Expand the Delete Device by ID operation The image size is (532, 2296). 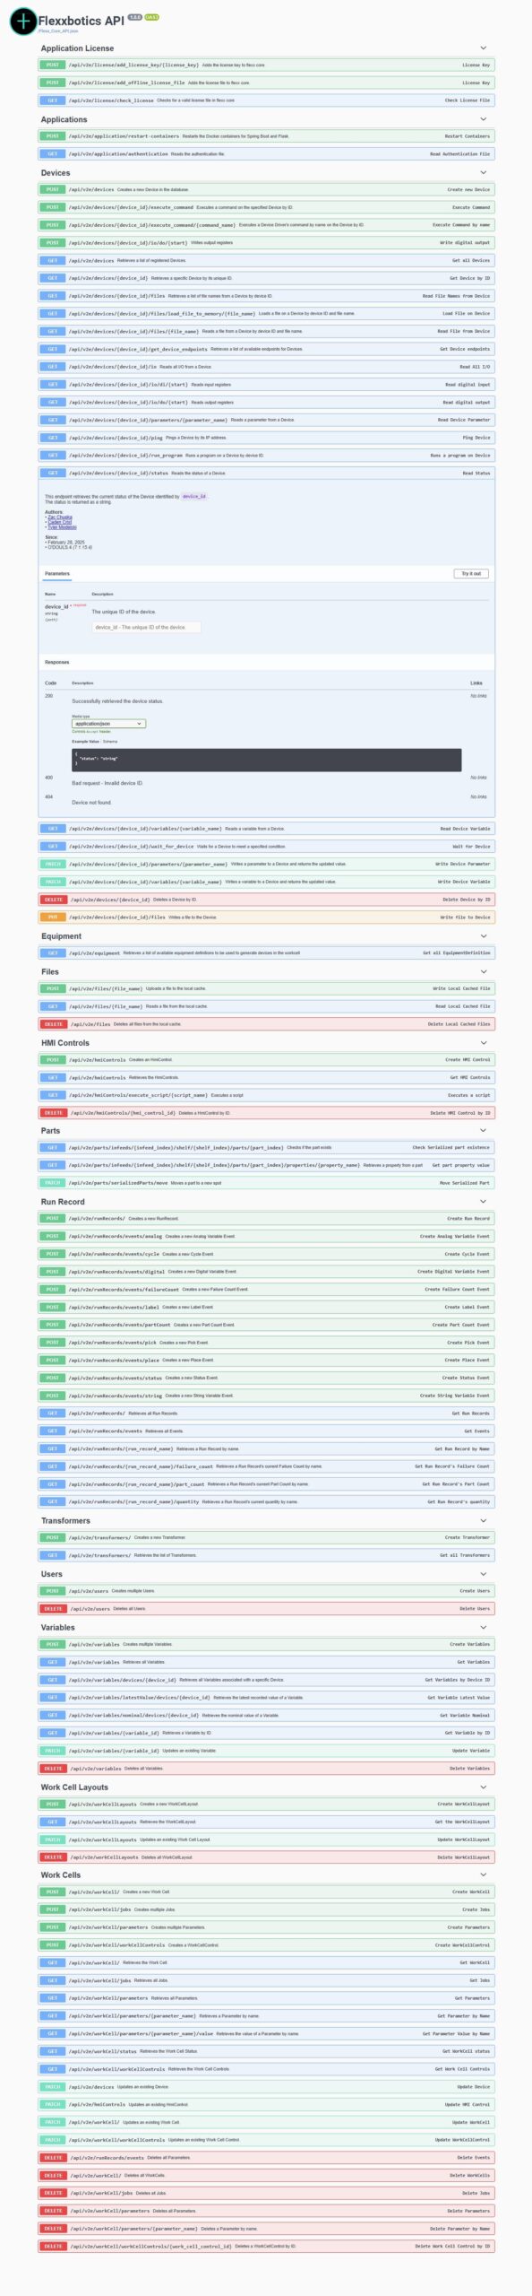tap(266, 900)
